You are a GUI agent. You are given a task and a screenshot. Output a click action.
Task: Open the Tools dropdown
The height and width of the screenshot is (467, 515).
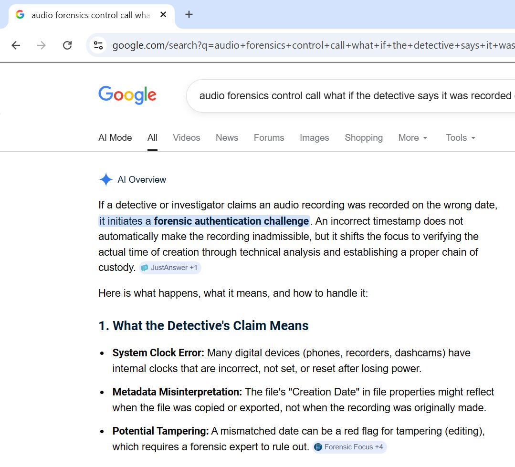point(461,138)
